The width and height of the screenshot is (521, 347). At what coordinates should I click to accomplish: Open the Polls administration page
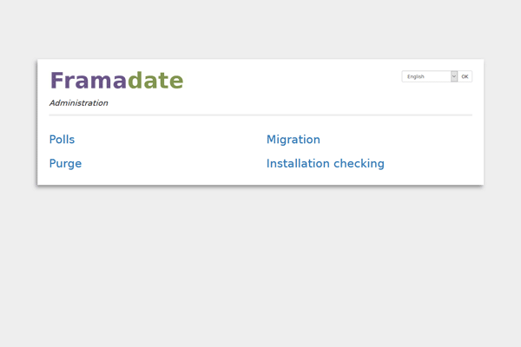click(62, 140)
